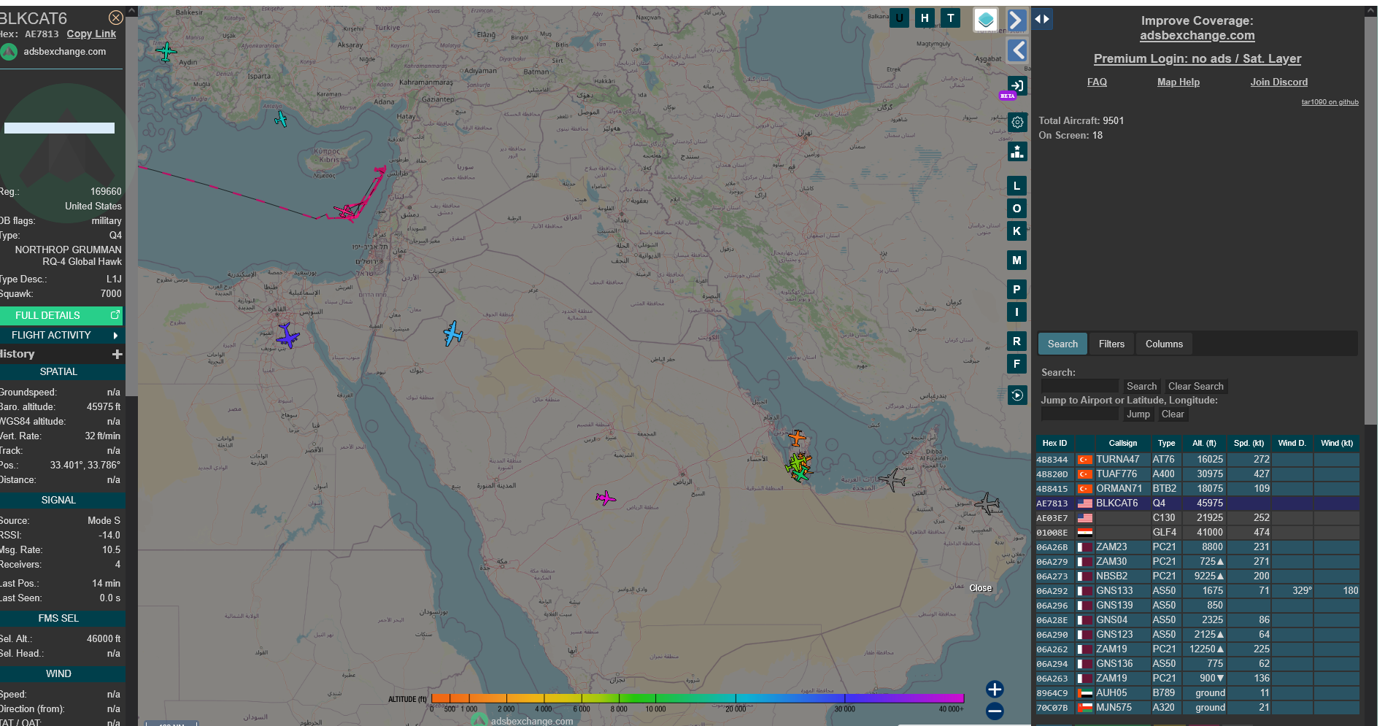Click the orange aircraft icon over Qatar
Image resolution: width=1385 pixels, height=726 pixels.
(797, 439)
